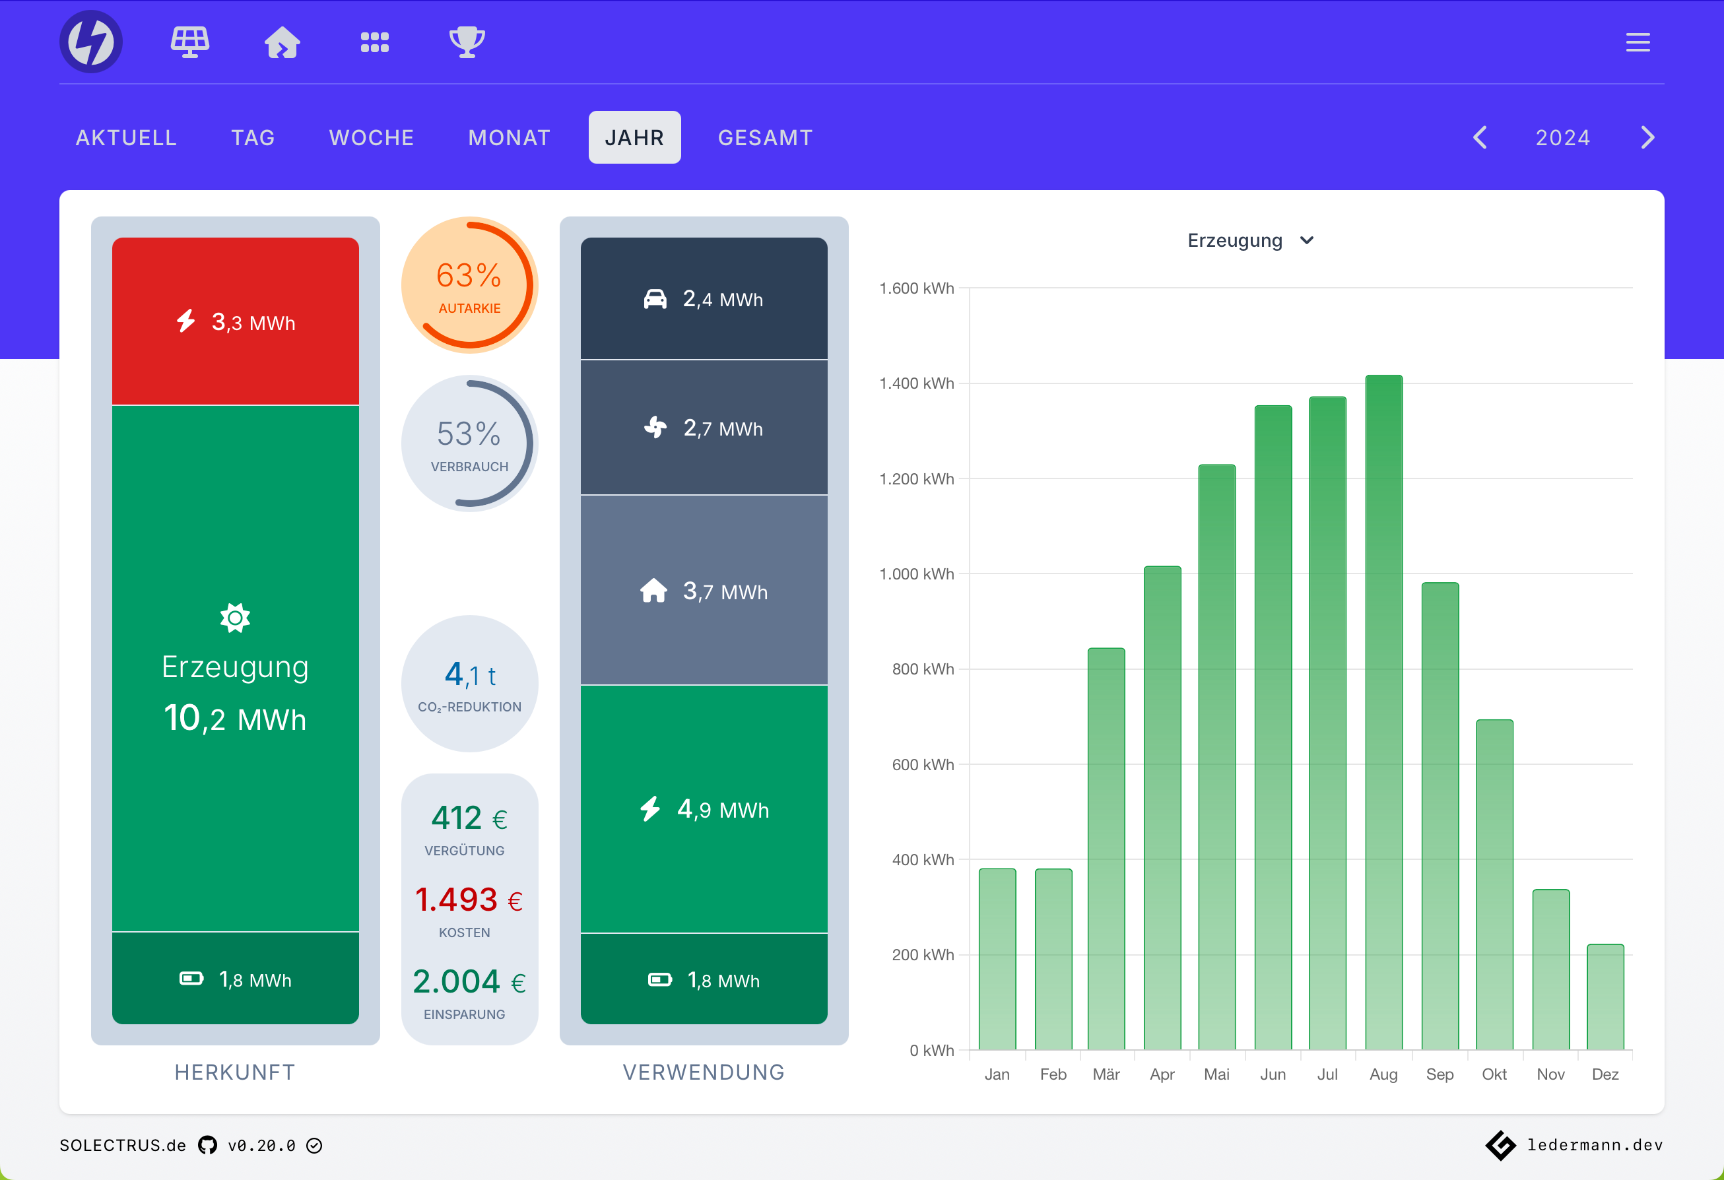Click the car charging 2,4 MWh segment
The height and width of the screenshot is (1180, 1724).
coord(704,298)
